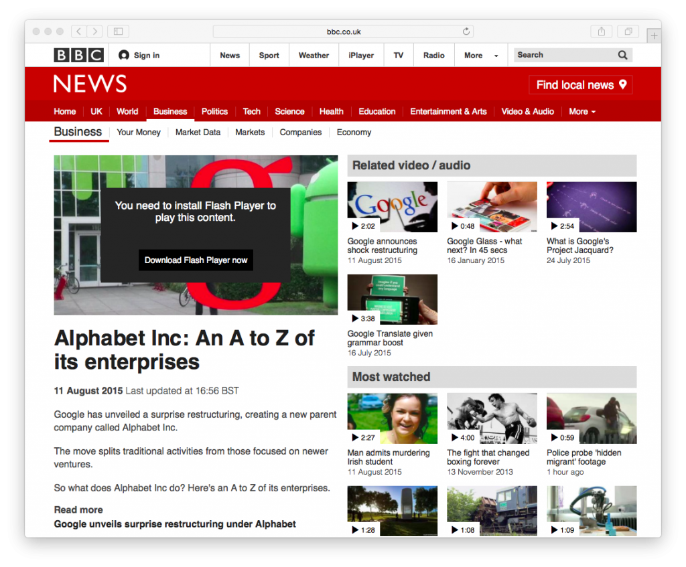Expand the More menu in red navigation
This screenshot has height=567, width=686.
pyautogui.click(x=582, y=112)
